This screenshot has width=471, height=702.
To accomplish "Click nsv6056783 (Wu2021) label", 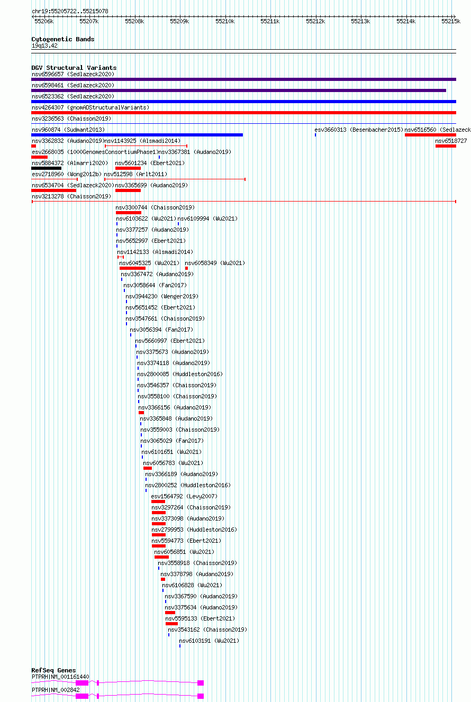I will pos(174,463).
